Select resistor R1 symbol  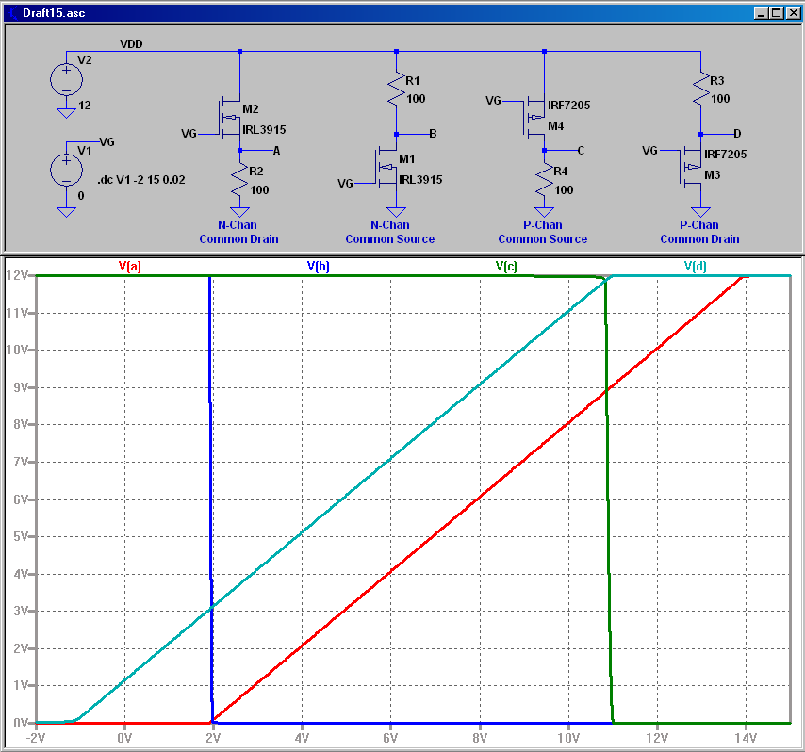pyautogui.click(x=396, y=89)
